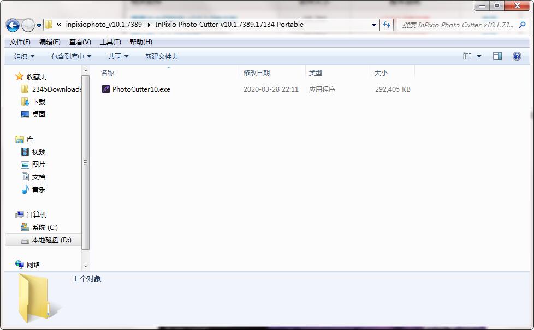Open the 本地磁盘 (D:) drive
The image size is (534, 330).
[52, 240]
